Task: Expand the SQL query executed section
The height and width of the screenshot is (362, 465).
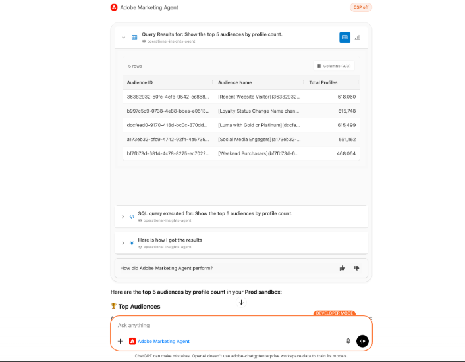Action: pyautogui.click(x=123, y=216)
